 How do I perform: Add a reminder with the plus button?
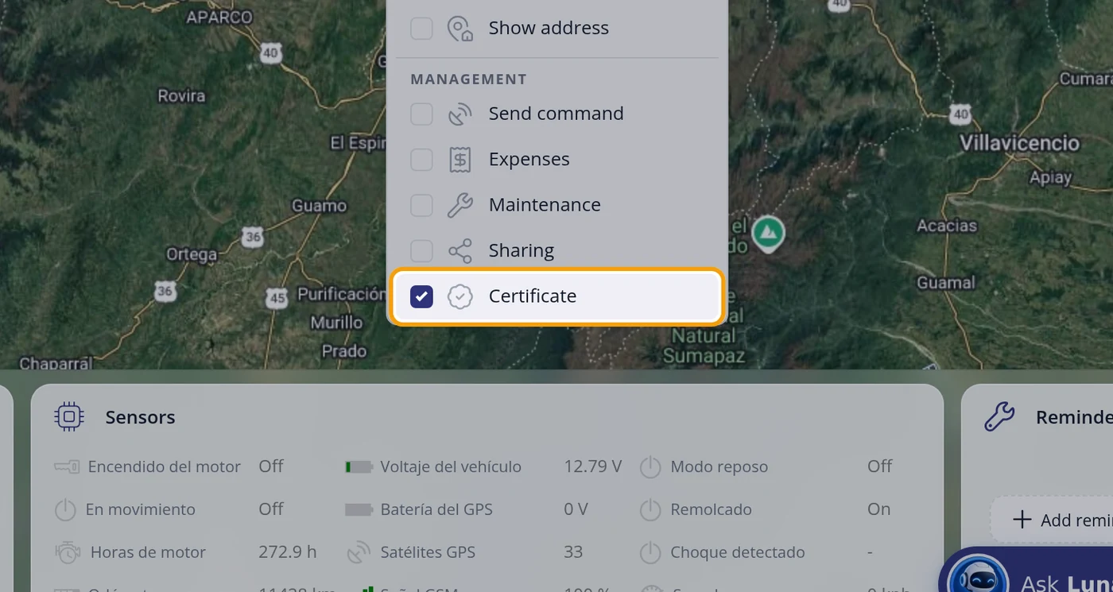(1052, 520)
